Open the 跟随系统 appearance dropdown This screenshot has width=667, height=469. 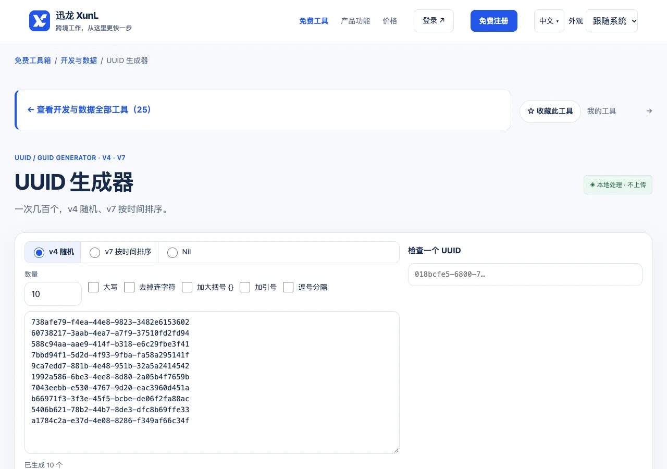(x=612, y=21)
